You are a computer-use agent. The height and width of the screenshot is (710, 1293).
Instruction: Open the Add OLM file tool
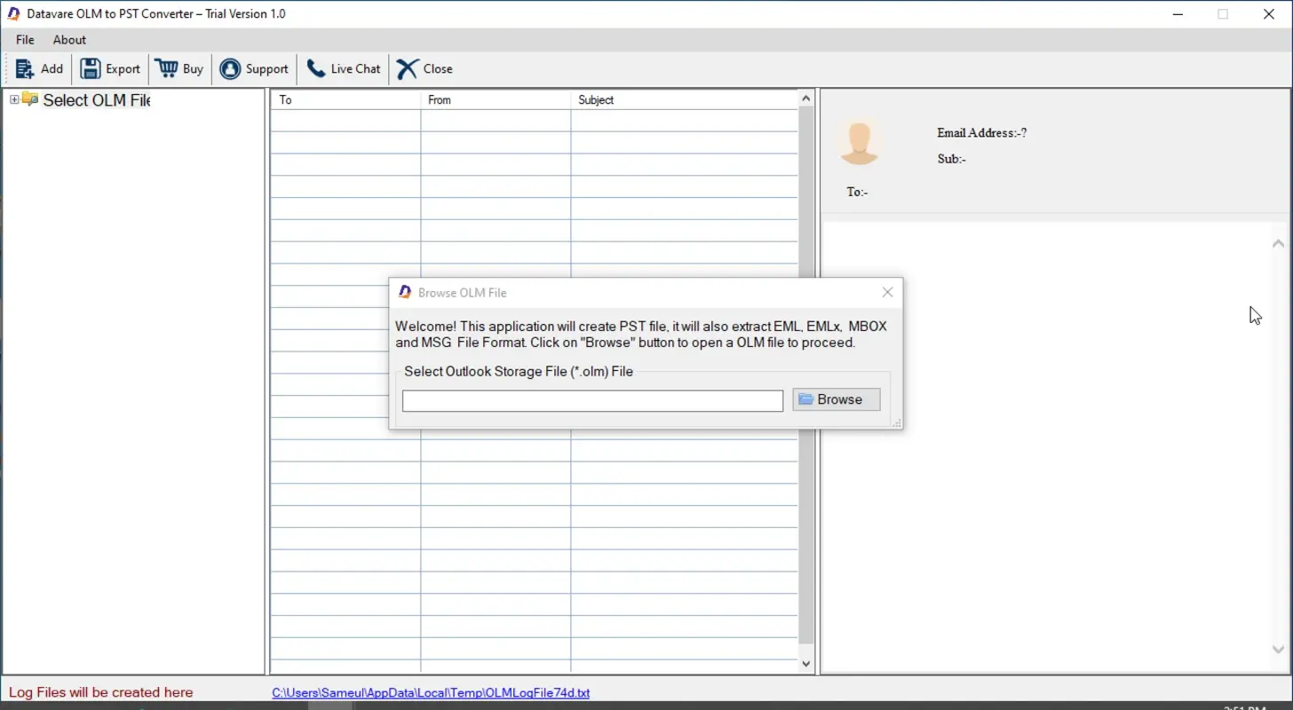click(x=39, y=68)
